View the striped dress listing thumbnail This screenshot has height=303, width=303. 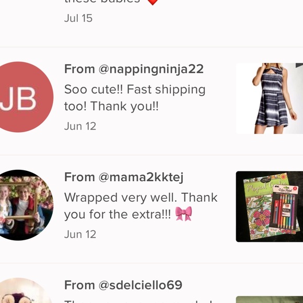pyautogui.click(x=270, y=98)
